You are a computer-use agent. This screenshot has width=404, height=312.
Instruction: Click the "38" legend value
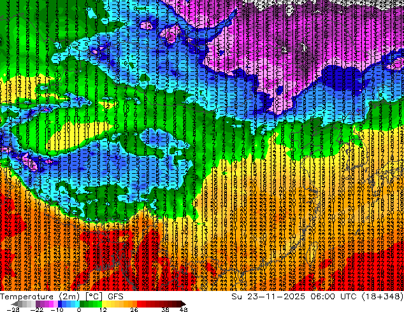coord(166,309)
